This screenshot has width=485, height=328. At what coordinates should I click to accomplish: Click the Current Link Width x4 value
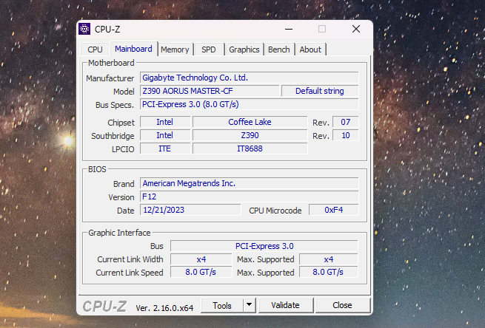pos(201,259)
